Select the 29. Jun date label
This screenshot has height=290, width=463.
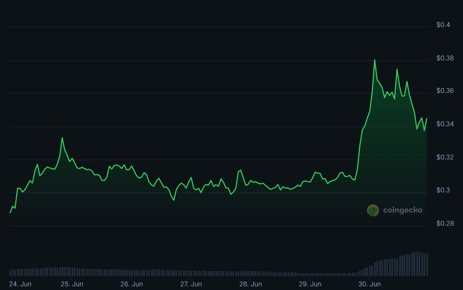(x=310, y=284)
